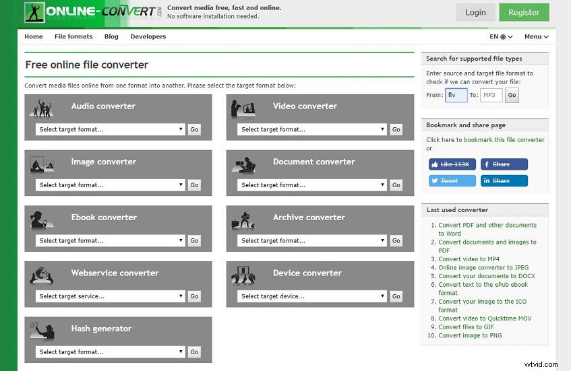Screen dimensions: 571x371
Task: Click the LinkedIn Share button
Action: click(504, 180)
